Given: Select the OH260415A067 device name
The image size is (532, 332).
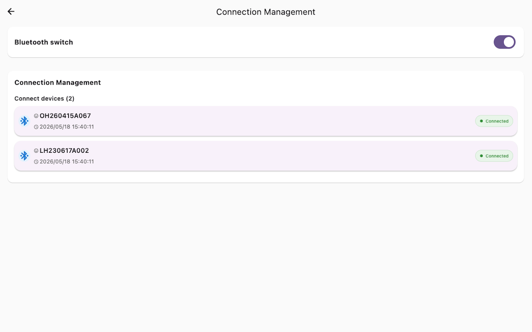Looking at the screenshot, I should pos(65,116).
